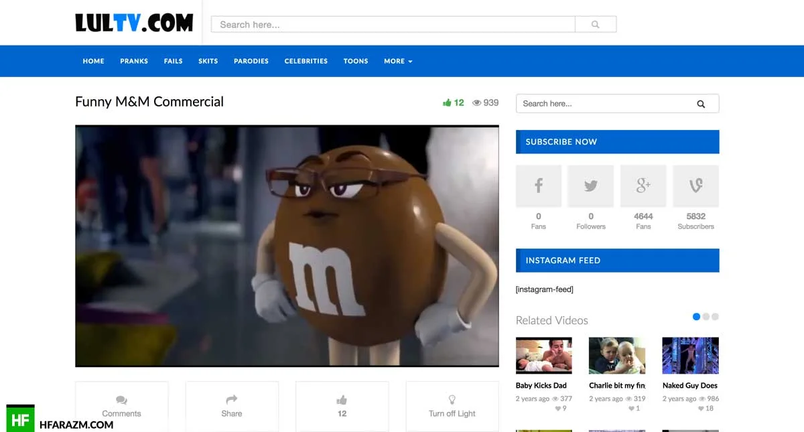This screenshot has width=804, height=432.
Task: Select first Related Videos carousel dot
Action: [696, 317]
